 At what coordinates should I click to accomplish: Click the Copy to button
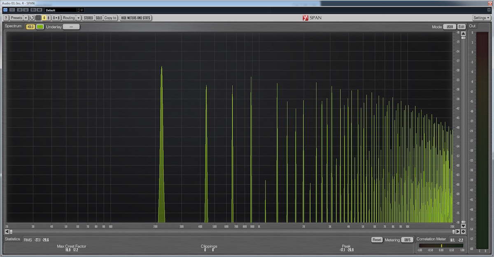(110, 18)
